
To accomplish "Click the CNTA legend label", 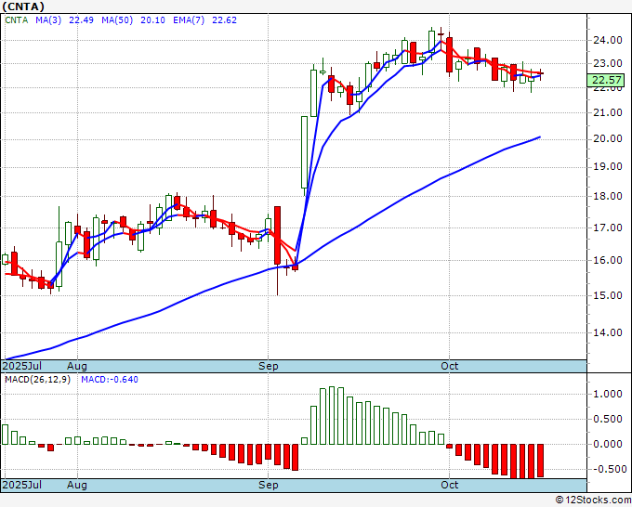I will tap(17, 20).
